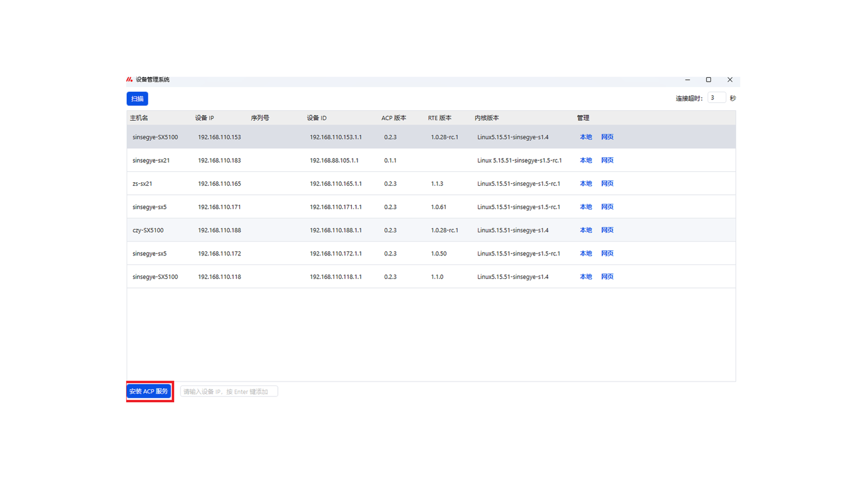This screenshot has width=853, height=480.
Task: Click the 设备 IP column header
Action: [x=204, y=118]
